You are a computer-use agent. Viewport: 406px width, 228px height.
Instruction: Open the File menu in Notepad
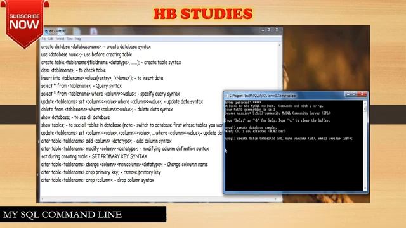point(44,39)
